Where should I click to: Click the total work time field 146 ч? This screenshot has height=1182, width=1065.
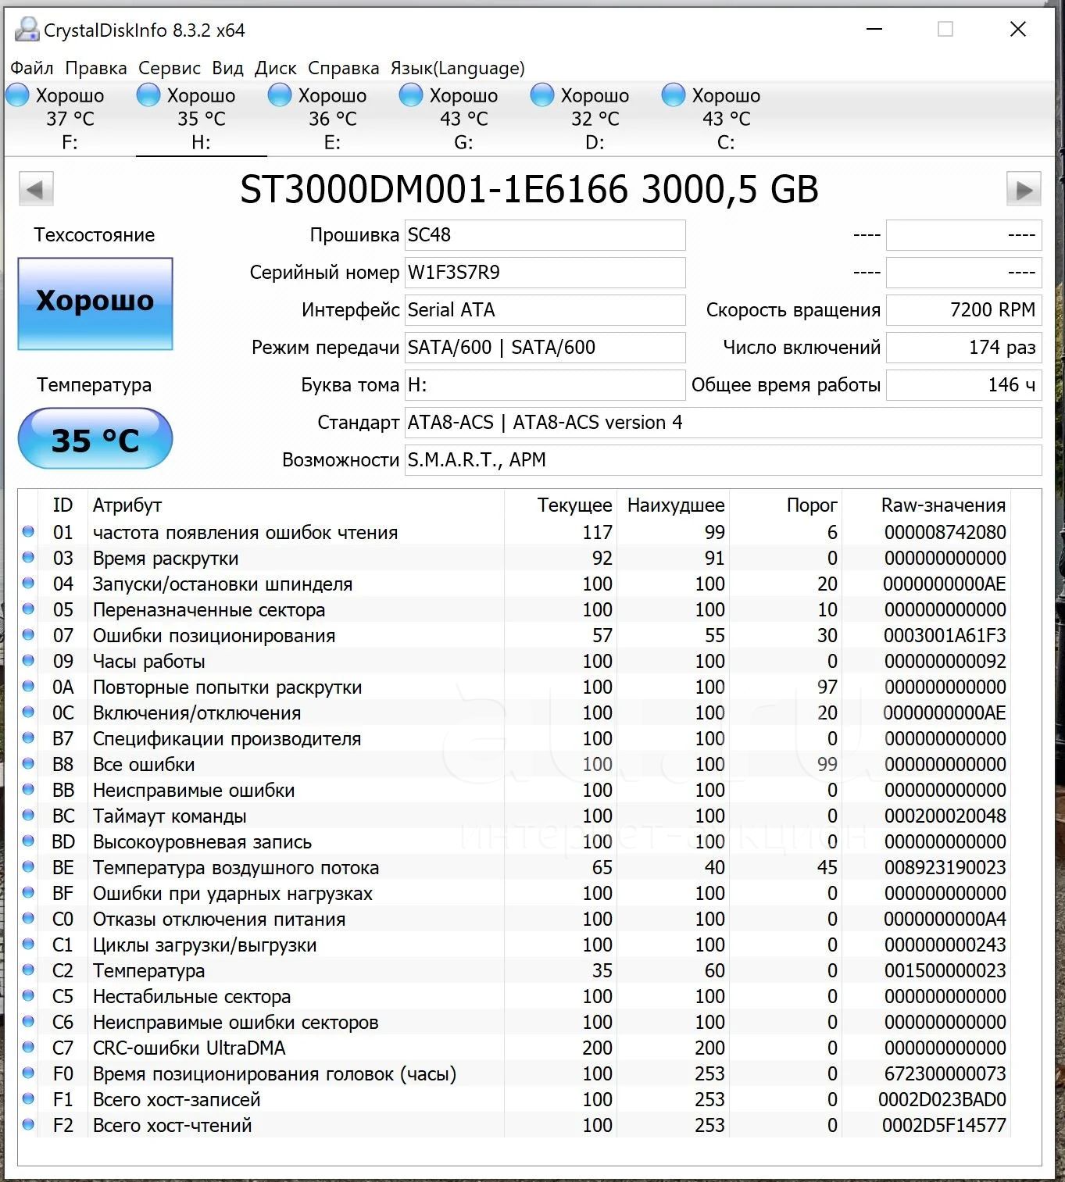click(x=964, y=385)
